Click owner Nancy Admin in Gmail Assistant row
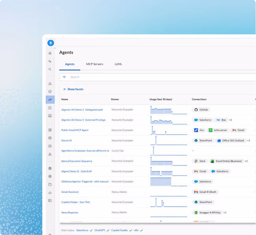The image size is (256, 235). click(119, 192)
